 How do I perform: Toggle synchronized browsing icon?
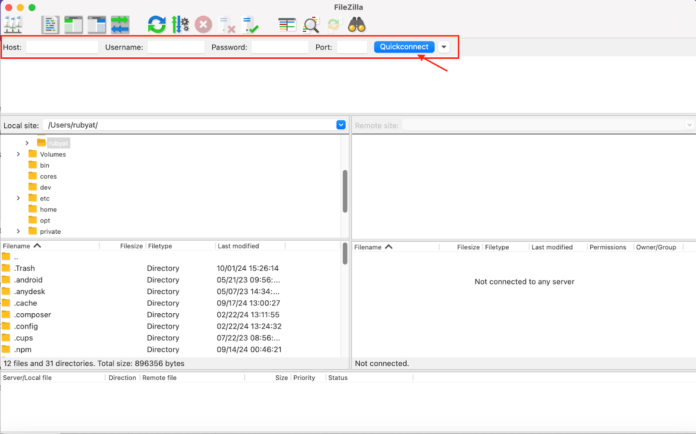pyautogui.click(x=334, y=25)
